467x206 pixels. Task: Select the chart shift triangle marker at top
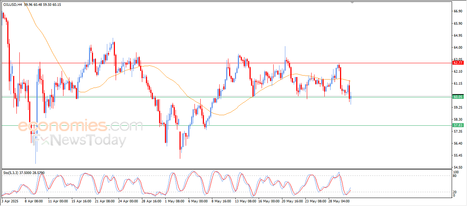(x=352, y=2)
